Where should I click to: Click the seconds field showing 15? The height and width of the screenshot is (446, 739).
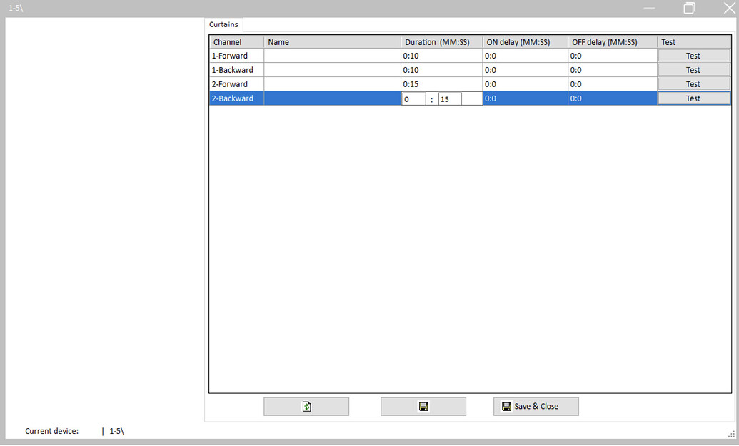(x=450, y=99)
